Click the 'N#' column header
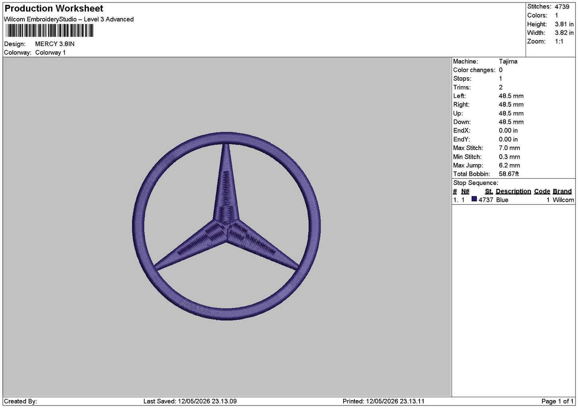578x408 pixels. [x=465, y=191]
